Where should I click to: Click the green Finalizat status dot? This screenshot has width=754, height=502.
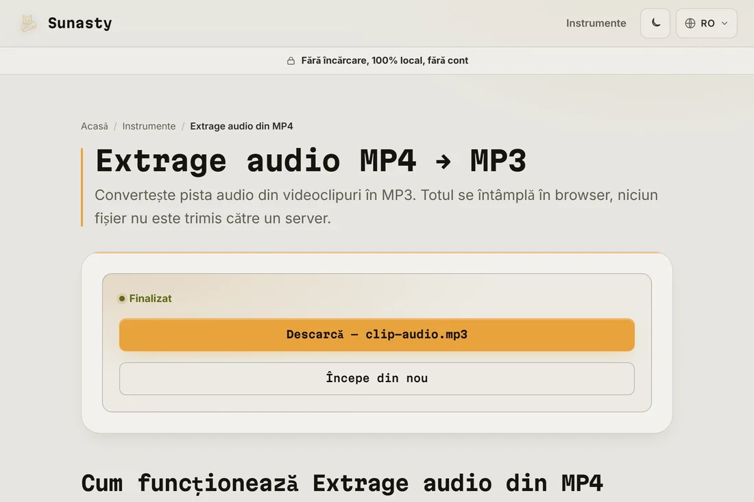[x=121, y=299]
